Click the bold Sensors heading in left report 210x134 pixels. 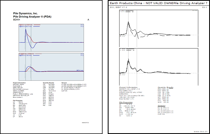coord(64,83)
